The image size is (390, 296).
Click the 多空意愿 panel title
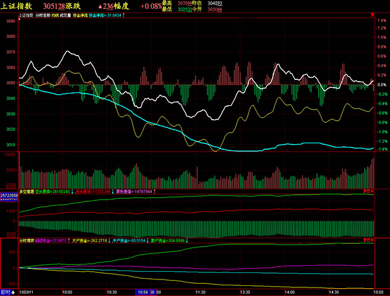tap(27, 191)
